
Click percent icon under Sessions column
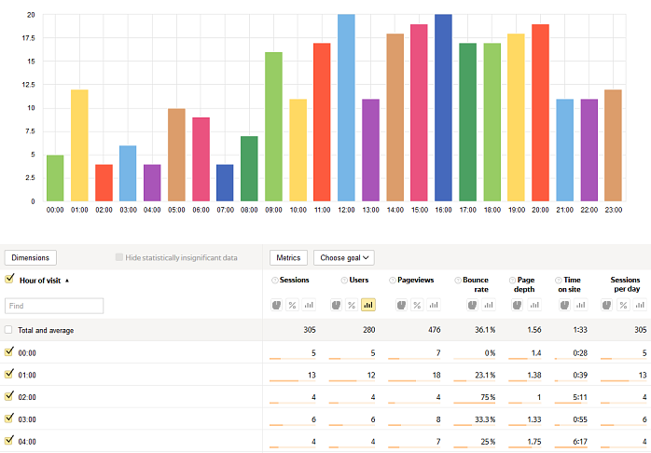click(292, 305)
